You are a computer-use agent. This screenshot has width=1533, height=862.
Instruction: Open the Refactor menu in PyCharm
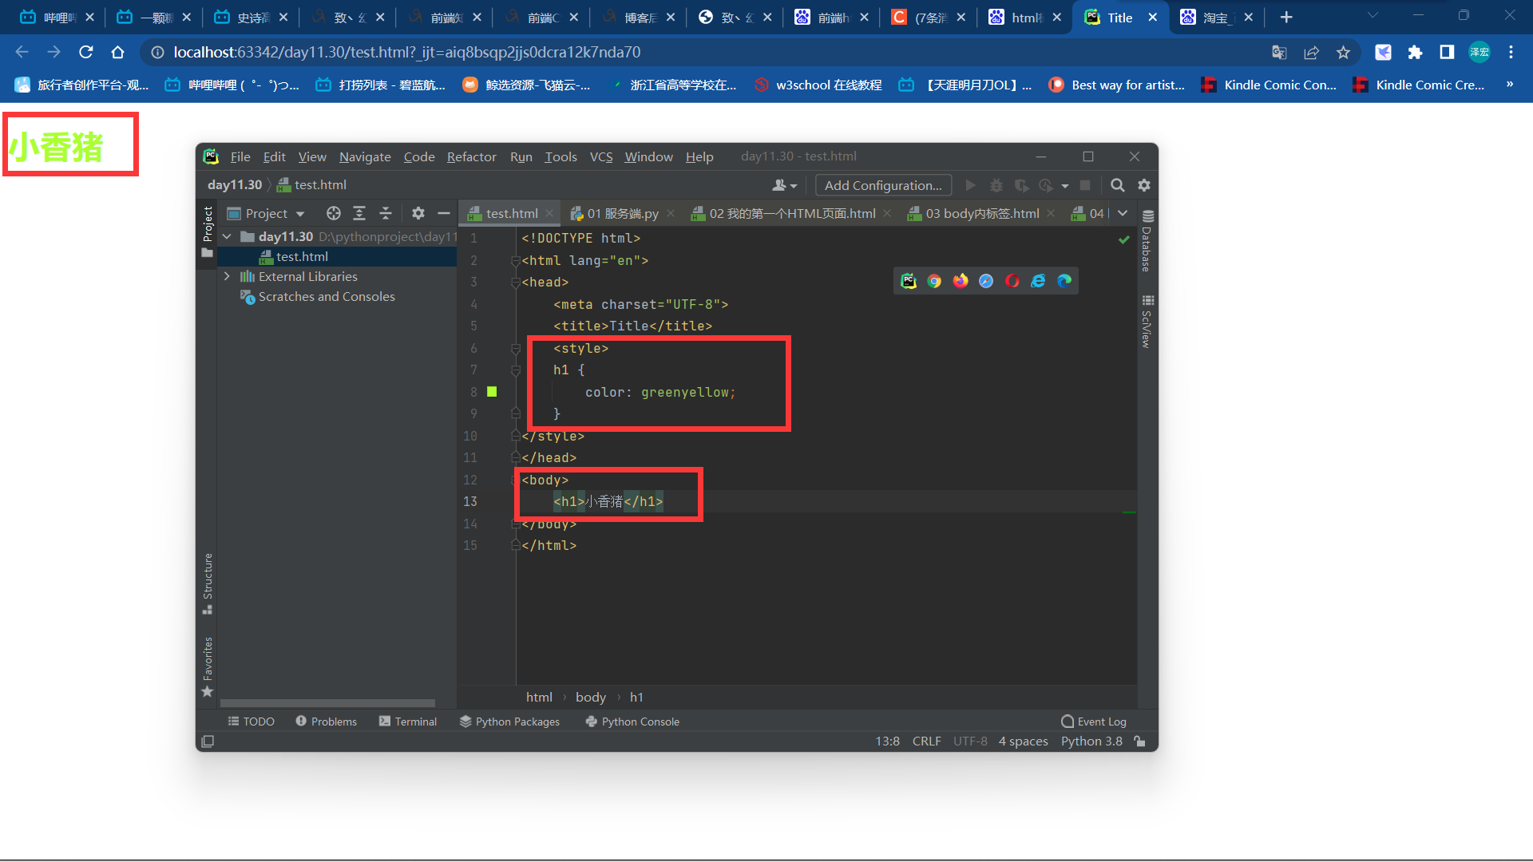[x=471, y=156]
